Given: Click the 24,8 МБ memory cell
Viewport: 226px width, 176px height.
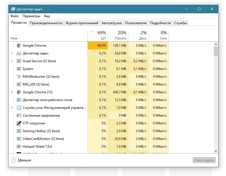Looking at the screenshot, I should pos(118,53).
